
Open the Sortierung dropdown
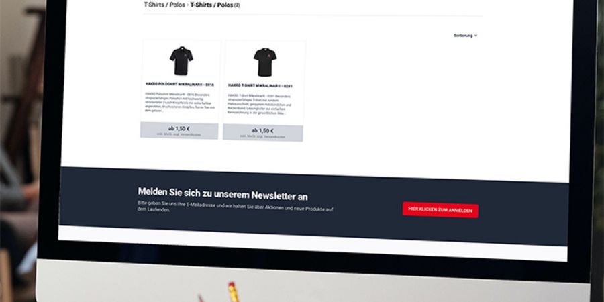pyautogui.click(x=465, y=36)
